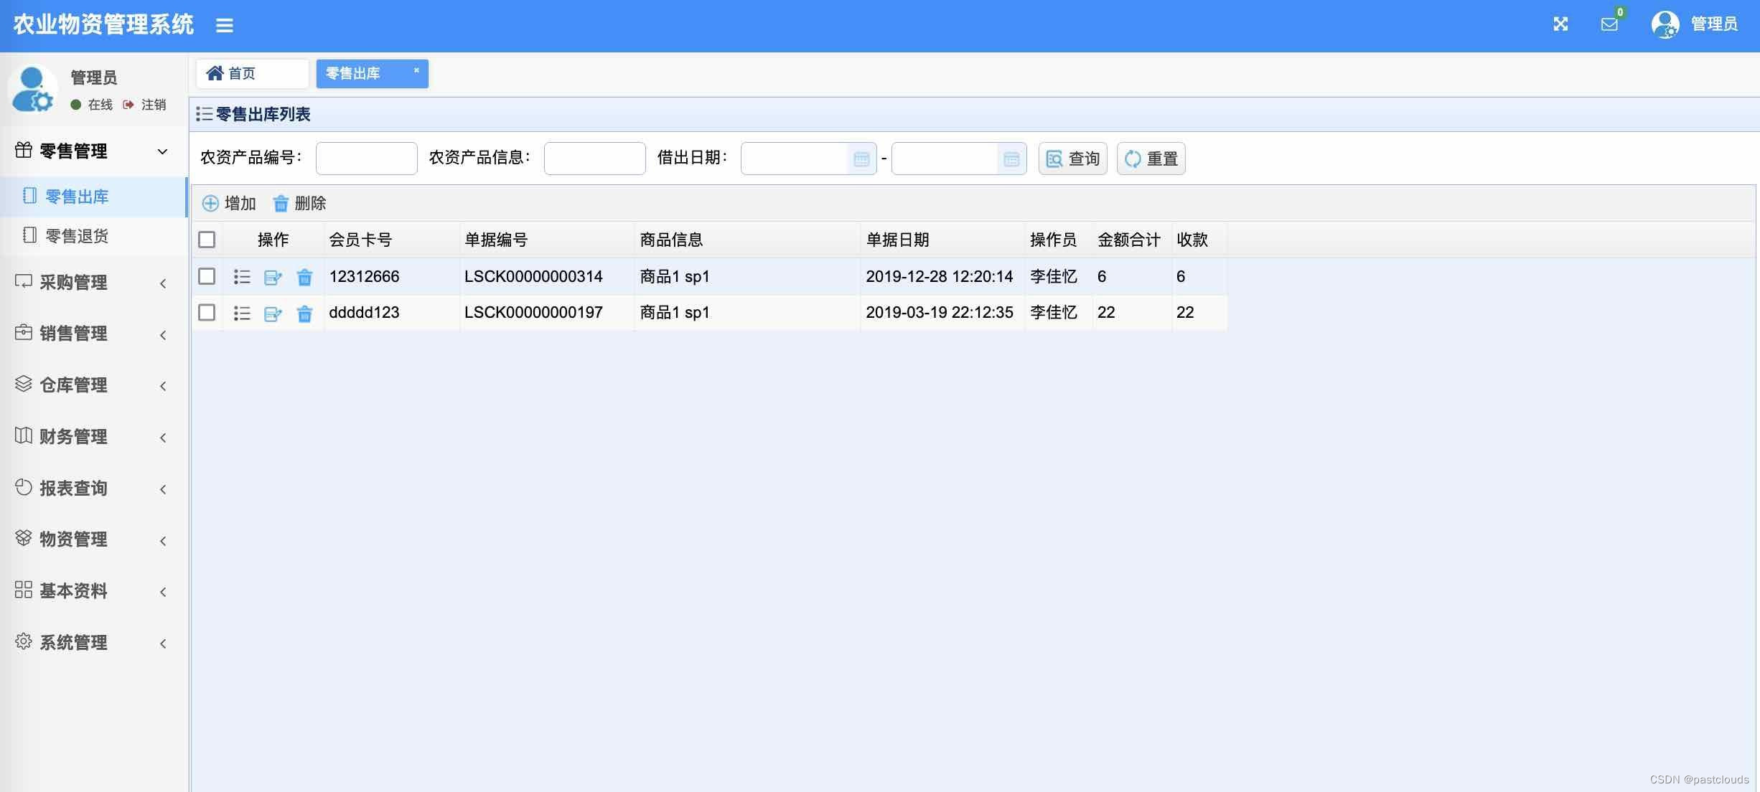The image size is (1760, 792).
Task: Open 零售退货 in the sidebar
Action: [77, 236]
